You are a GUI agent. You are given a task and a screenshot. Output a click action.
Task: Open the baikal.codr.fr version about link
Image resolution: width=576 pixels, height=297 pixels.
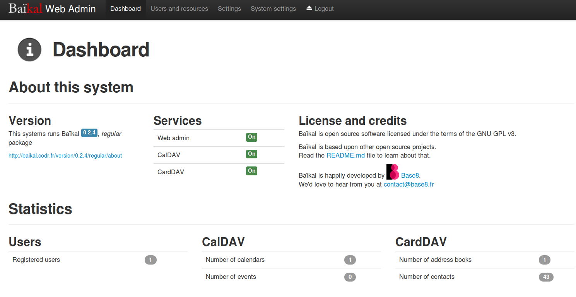pos(65,156)
